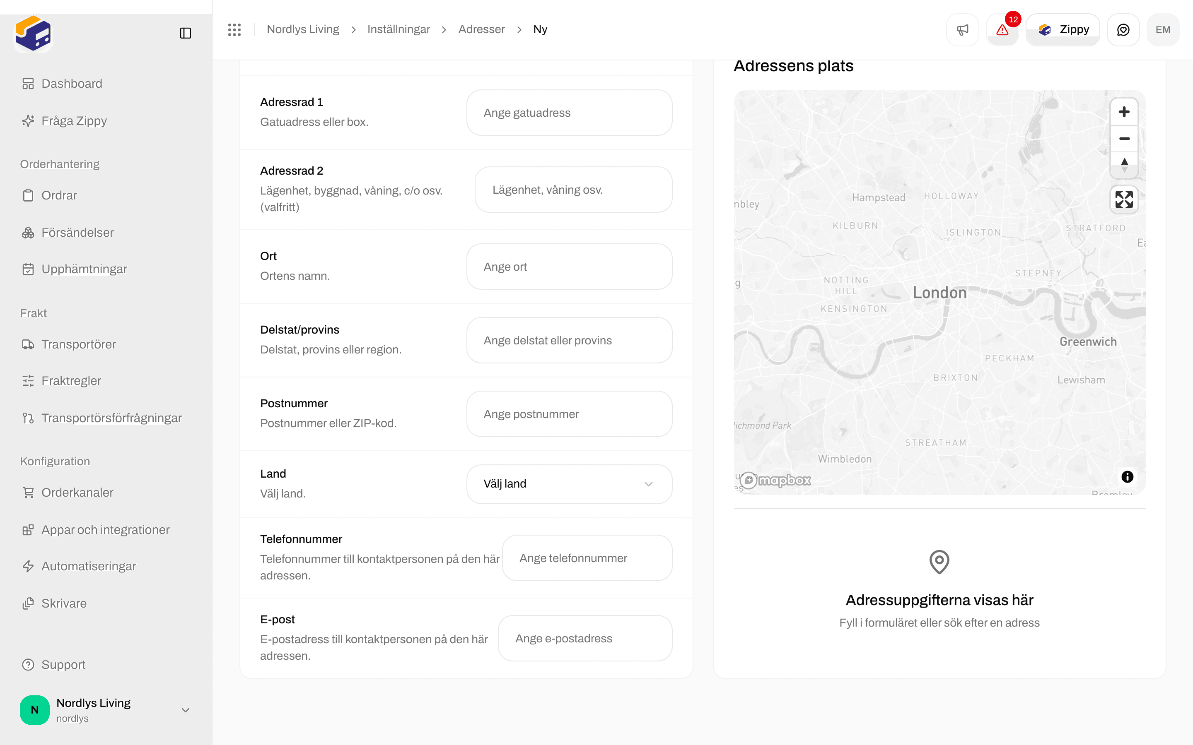Click the green N organization avatar

(34, 710)
